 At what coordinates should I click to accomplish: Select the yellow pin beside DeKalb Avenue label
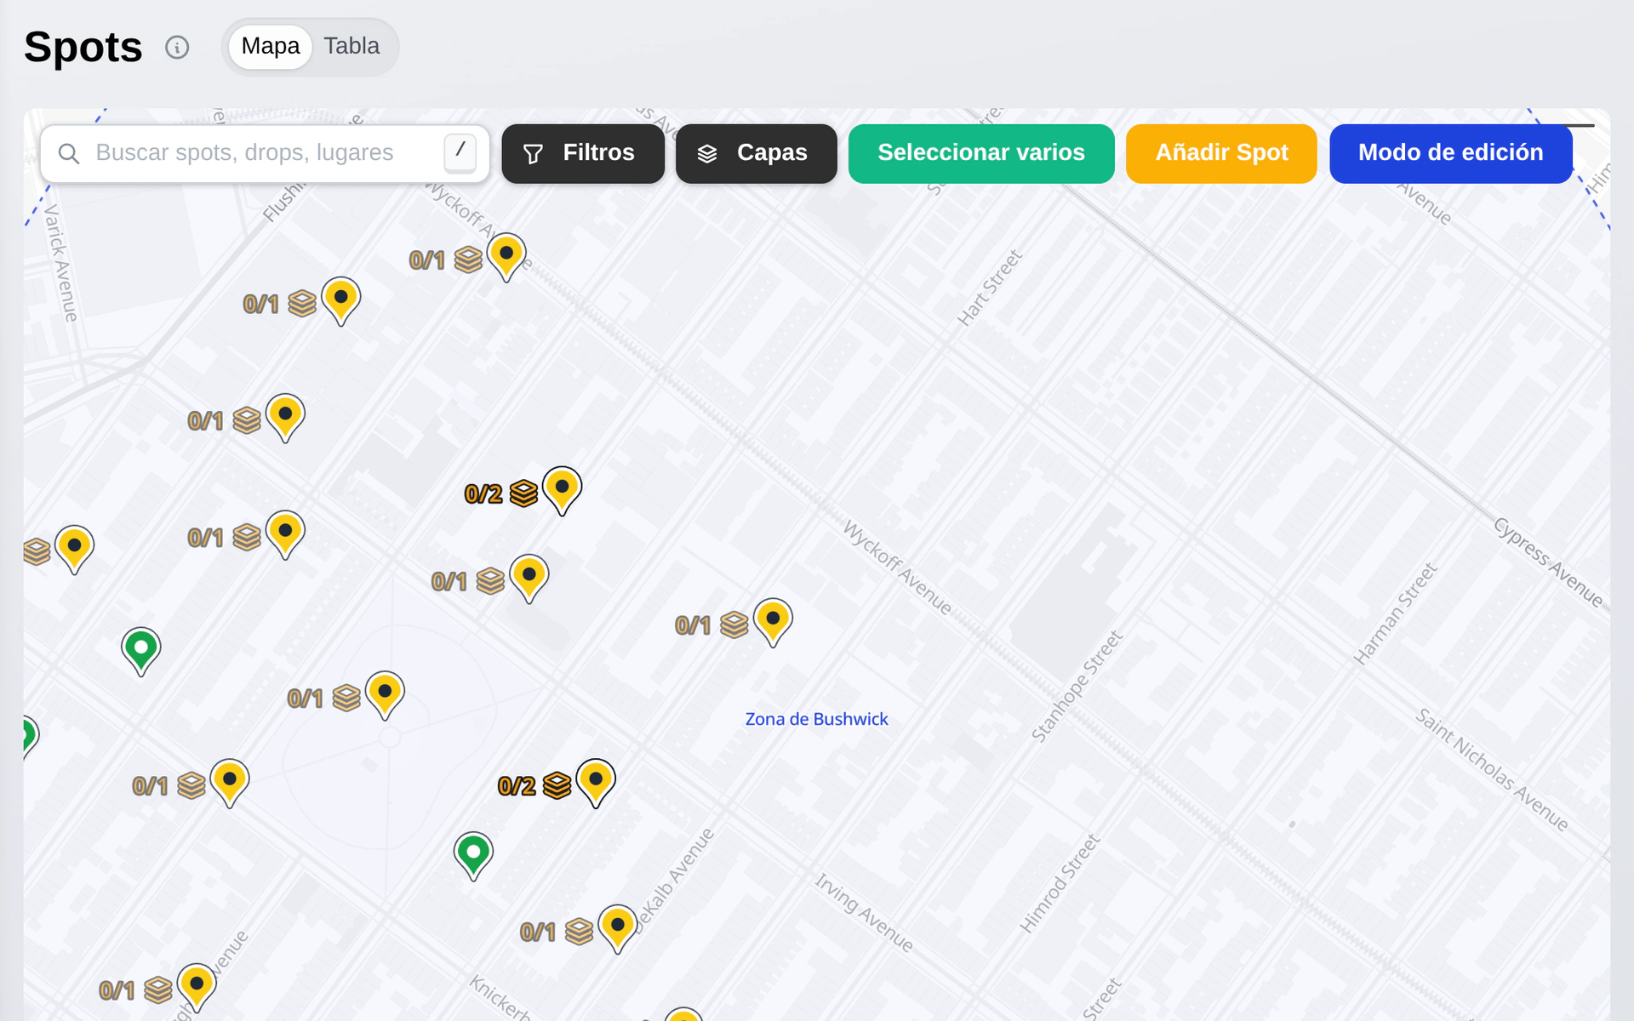point(618,928)
